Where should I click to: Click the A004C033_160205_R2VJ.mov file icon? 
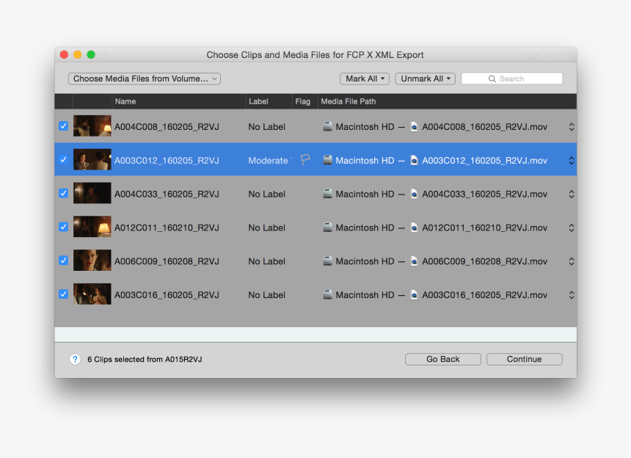(415, 194)
